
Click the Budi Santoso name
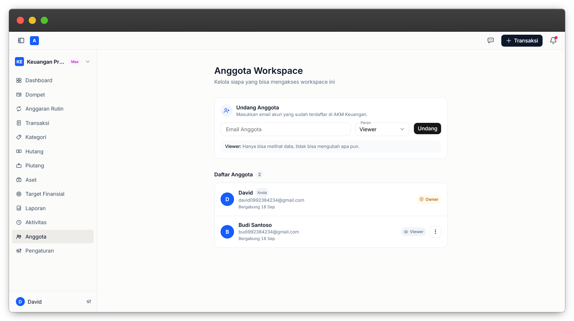point(255,225)
